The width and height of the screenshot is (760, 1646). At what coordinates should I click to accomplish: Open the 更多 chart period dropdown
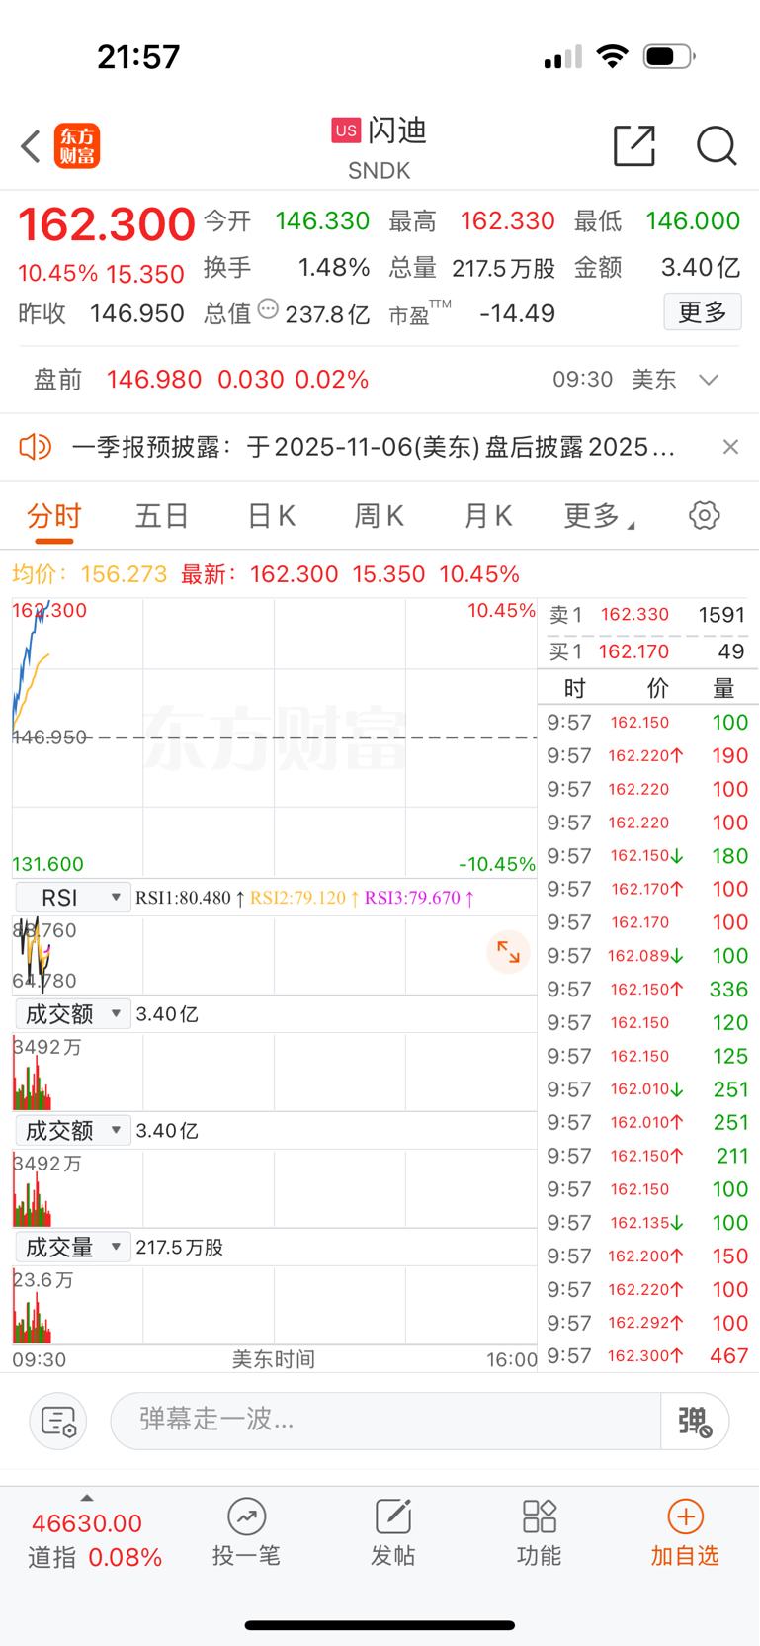(599, 516)
